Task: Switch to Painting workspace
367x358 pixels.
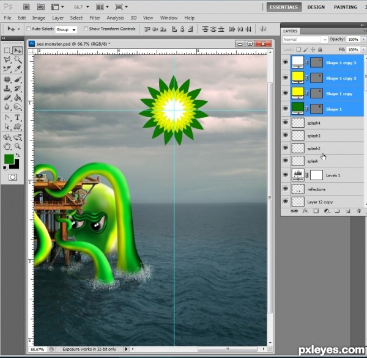Action: tap(346, 7)
